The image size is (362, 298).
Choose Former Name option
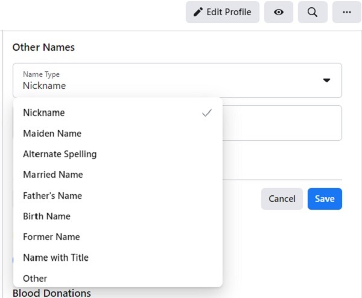pos(118,237)
